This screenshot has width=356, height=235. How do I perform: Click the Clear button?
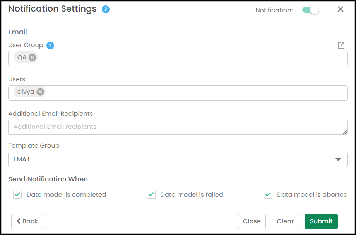point(286,221)
